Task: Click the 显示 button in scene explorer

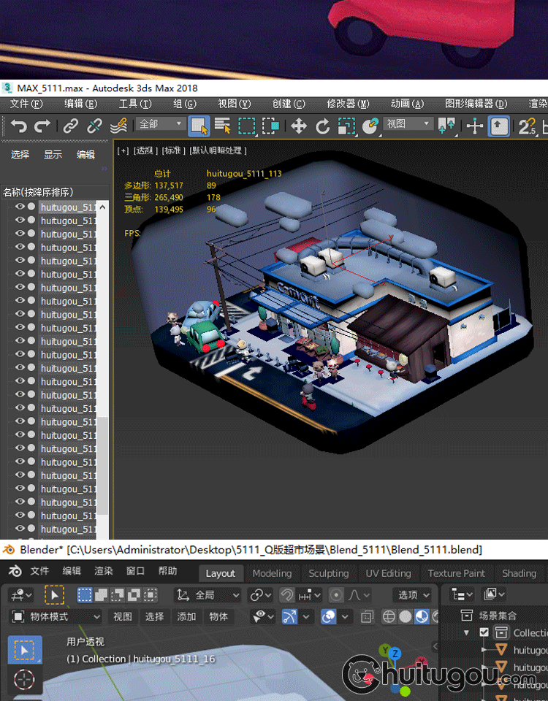Action: (x=53, y=155)
